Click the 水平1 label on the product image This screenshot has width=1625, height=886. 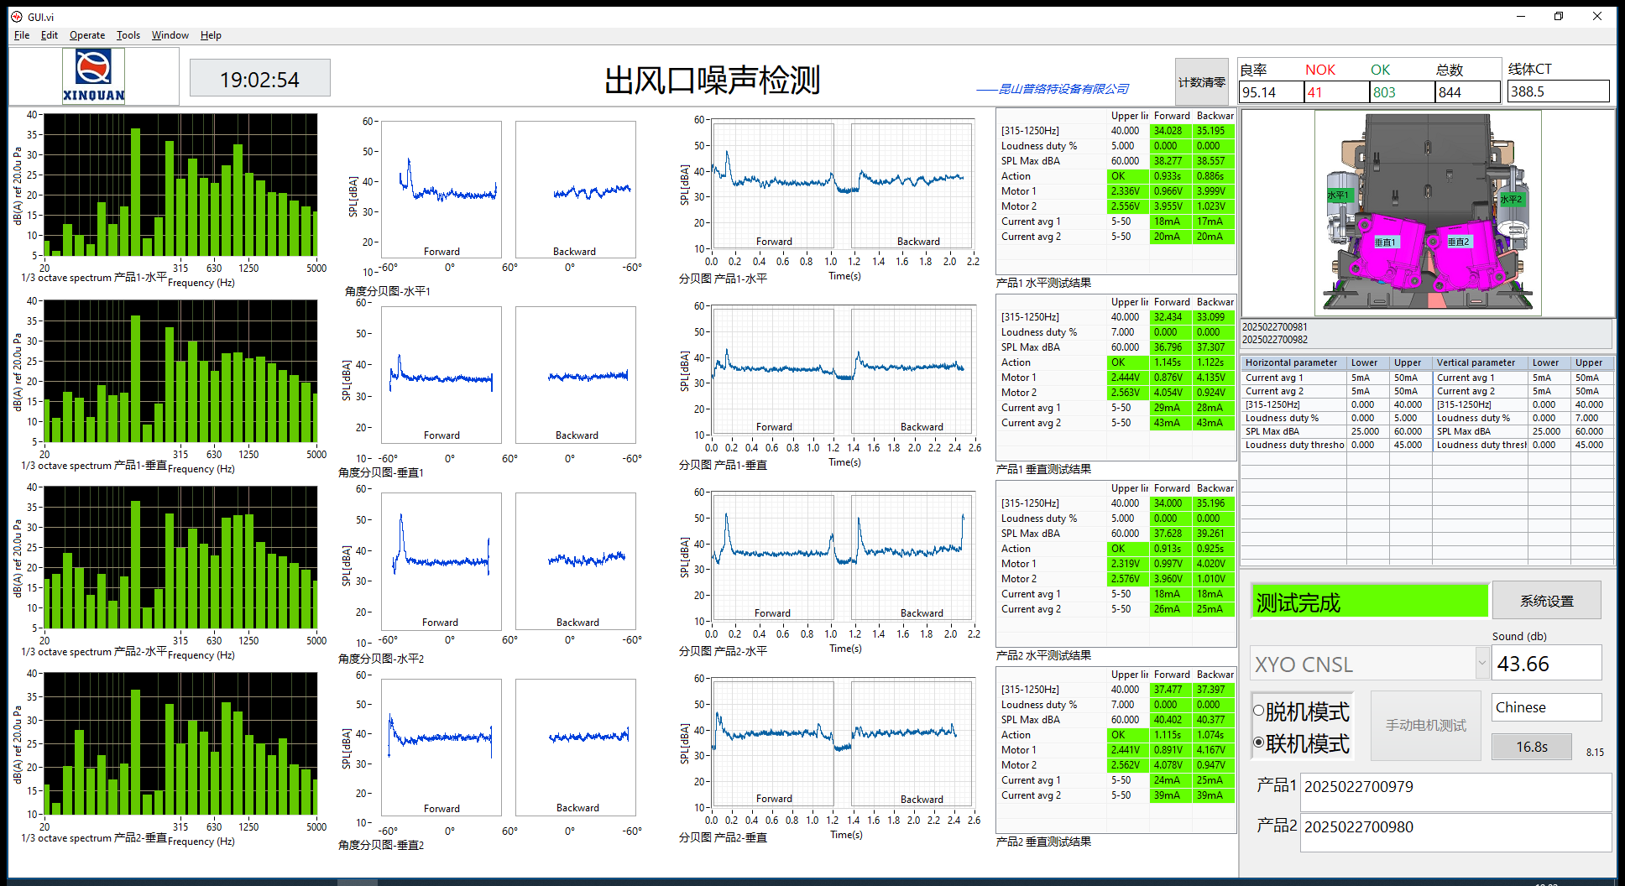pos(1337,195)
